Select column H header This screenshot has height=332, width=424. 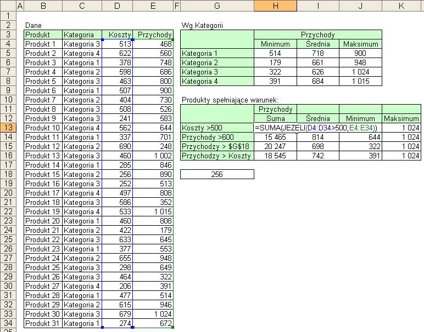[x=275, y=5]
